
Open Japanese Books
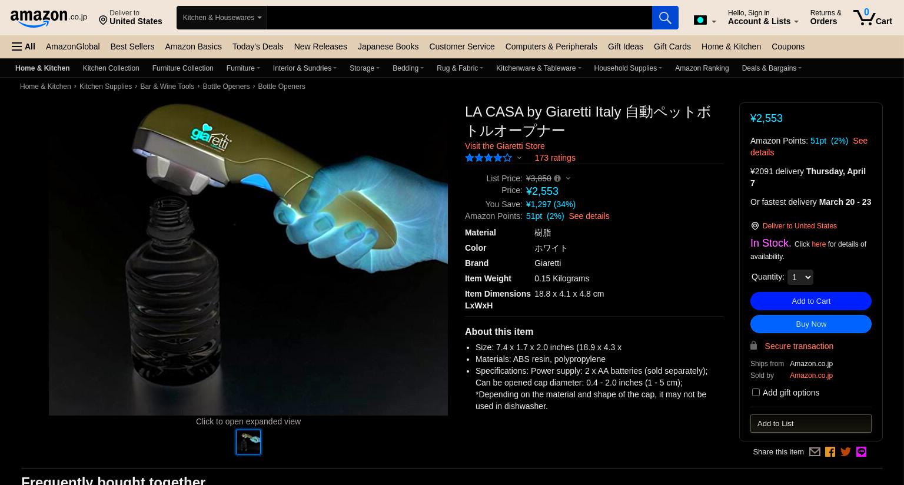tap(388, 46)
